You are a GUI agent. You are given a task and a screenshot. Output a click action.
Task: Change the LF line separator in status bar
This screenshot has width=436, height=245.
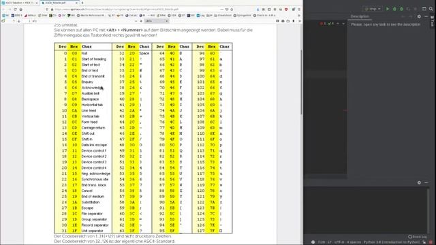330,242
